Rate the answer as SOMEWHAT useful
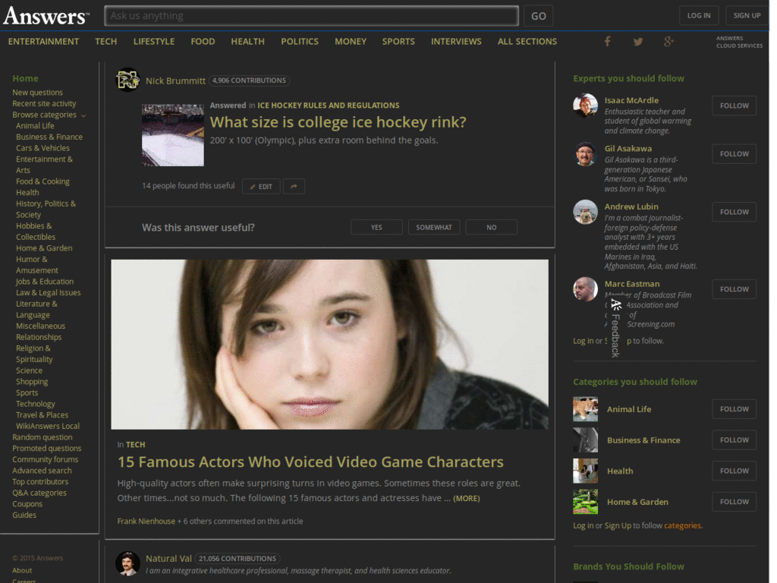Viewport: 777px width, 583px height. 434,227
